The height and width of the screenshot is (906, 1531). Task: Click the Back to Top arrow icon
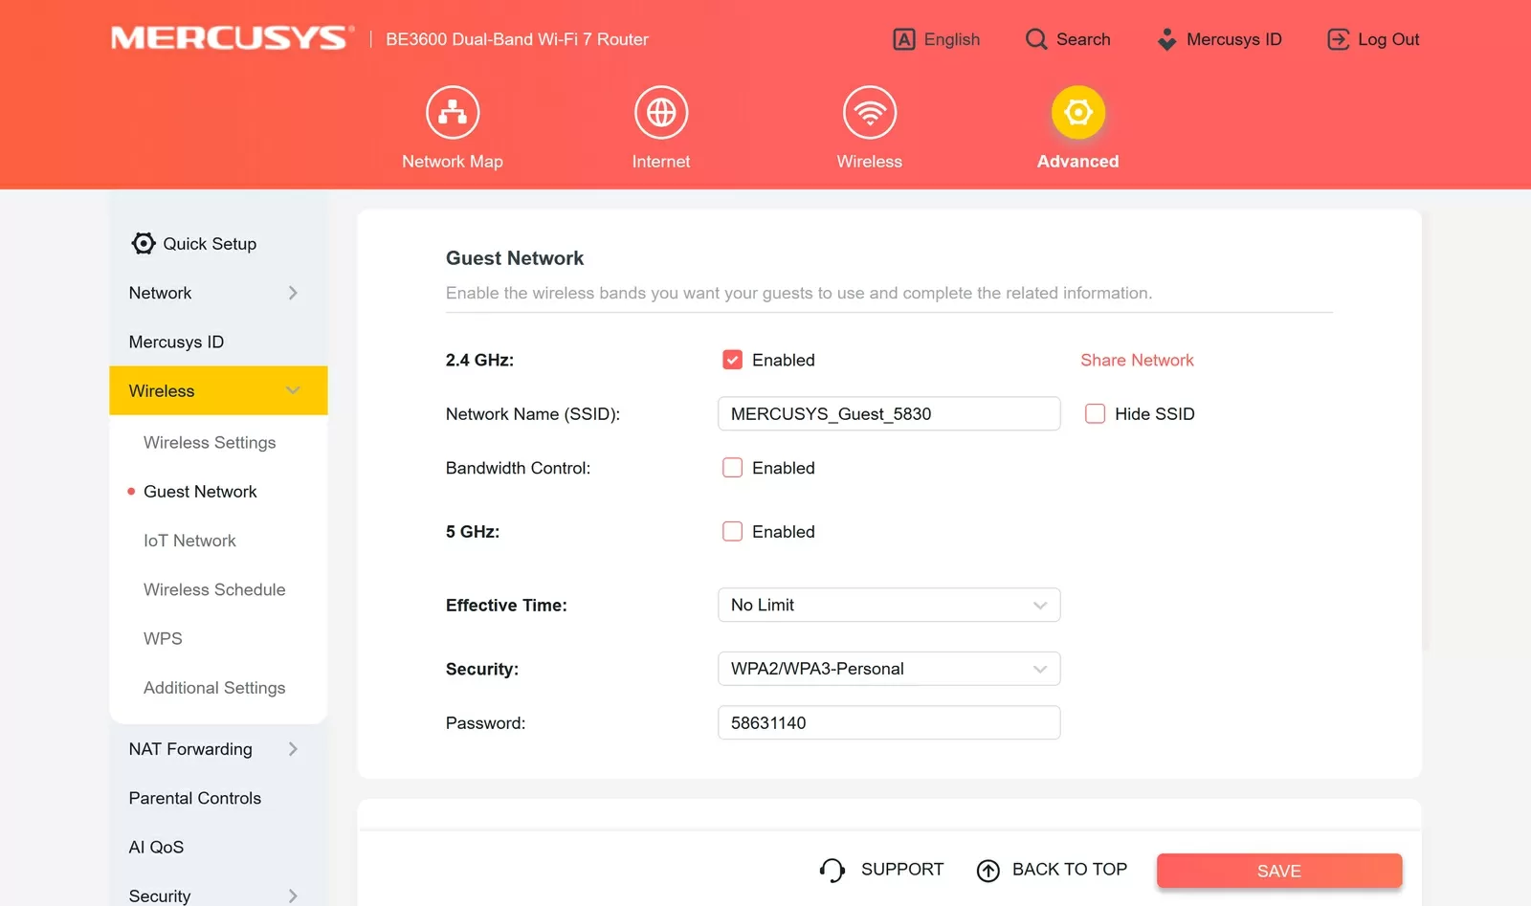988,870
